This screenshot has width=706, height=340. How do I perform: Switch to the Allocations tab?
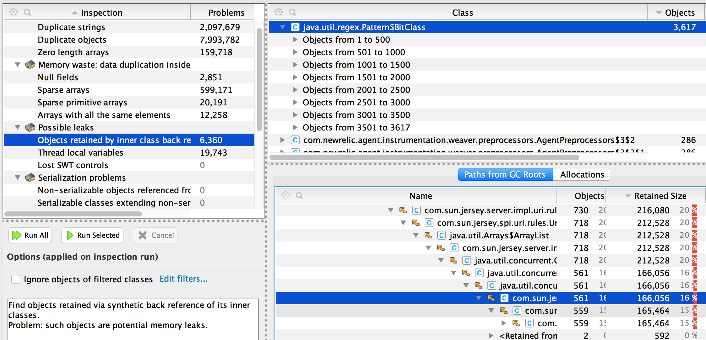[x=581, y=174]
